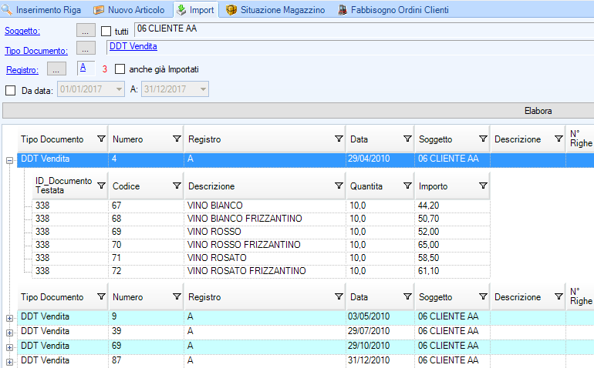Click the filter icon in Codice column
Image resolution: width=594 pixels, height=368 pixels.
175,186
